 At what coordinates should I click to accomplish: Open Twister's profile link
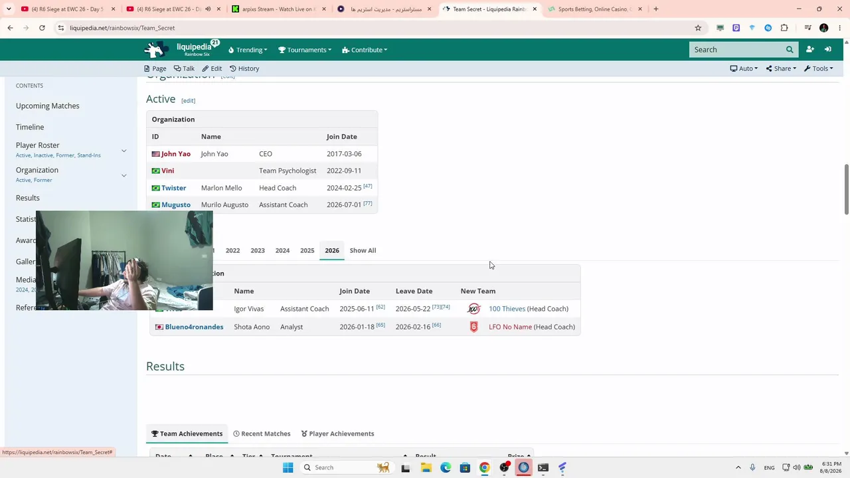(174, 188)
